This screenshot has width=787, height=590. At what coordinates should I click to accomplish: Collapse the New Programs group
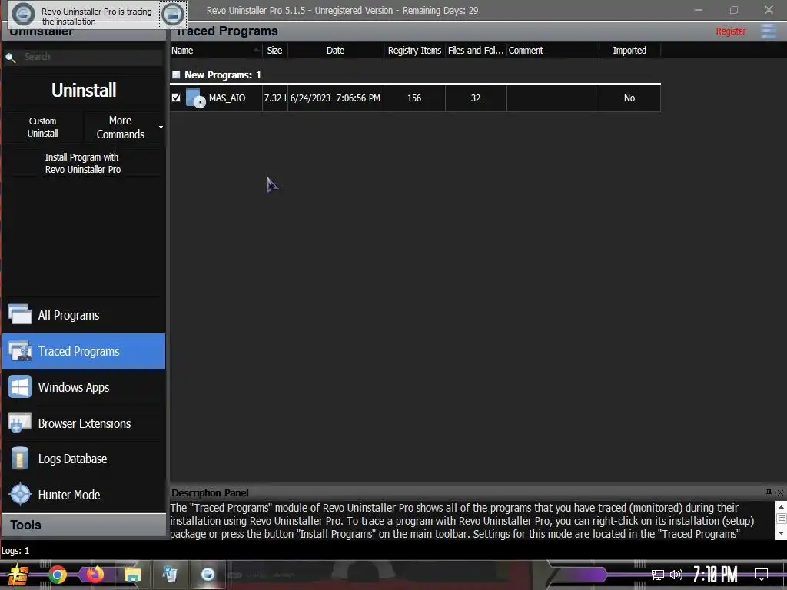(x=176, y=75)
